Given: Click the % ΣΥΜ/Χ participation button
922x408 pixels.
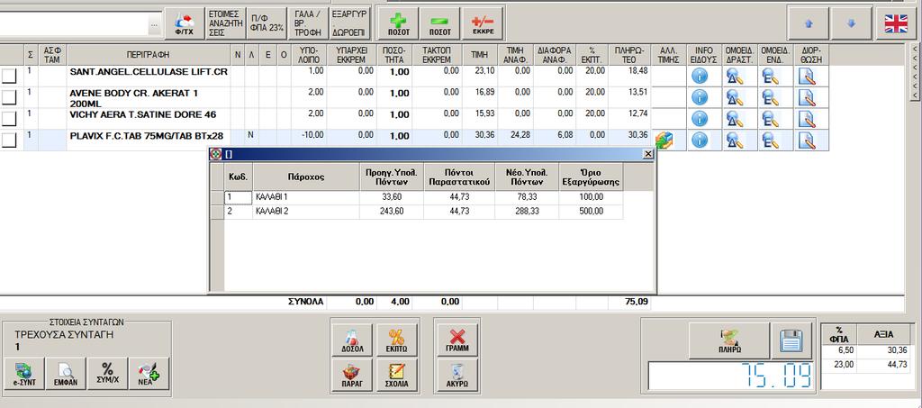Looking at the screenshot, I should click(x=108, y=375).
